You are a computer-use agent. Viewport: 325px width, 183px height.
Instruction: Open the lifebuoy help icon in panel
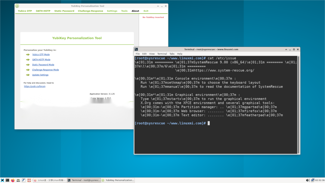(x=29, y=180)
